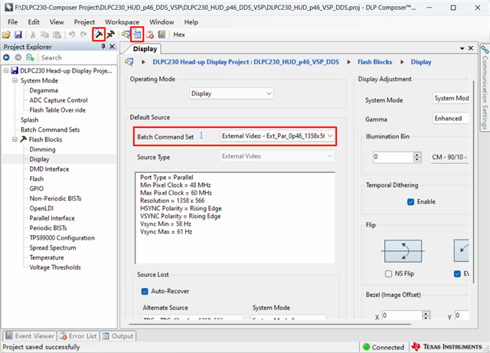
Task: Click the Connected status indicator
Action: pos(384,347)
